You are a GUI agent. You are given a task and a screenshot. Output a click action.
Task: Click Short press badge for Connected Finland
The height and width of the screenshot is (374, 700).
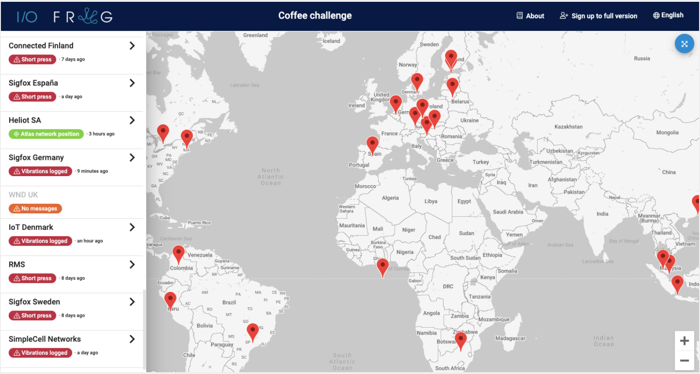point(32,59)
